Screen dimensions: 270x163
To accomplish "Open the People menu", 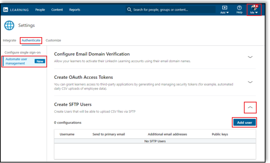I will click(x=40, y=10).
